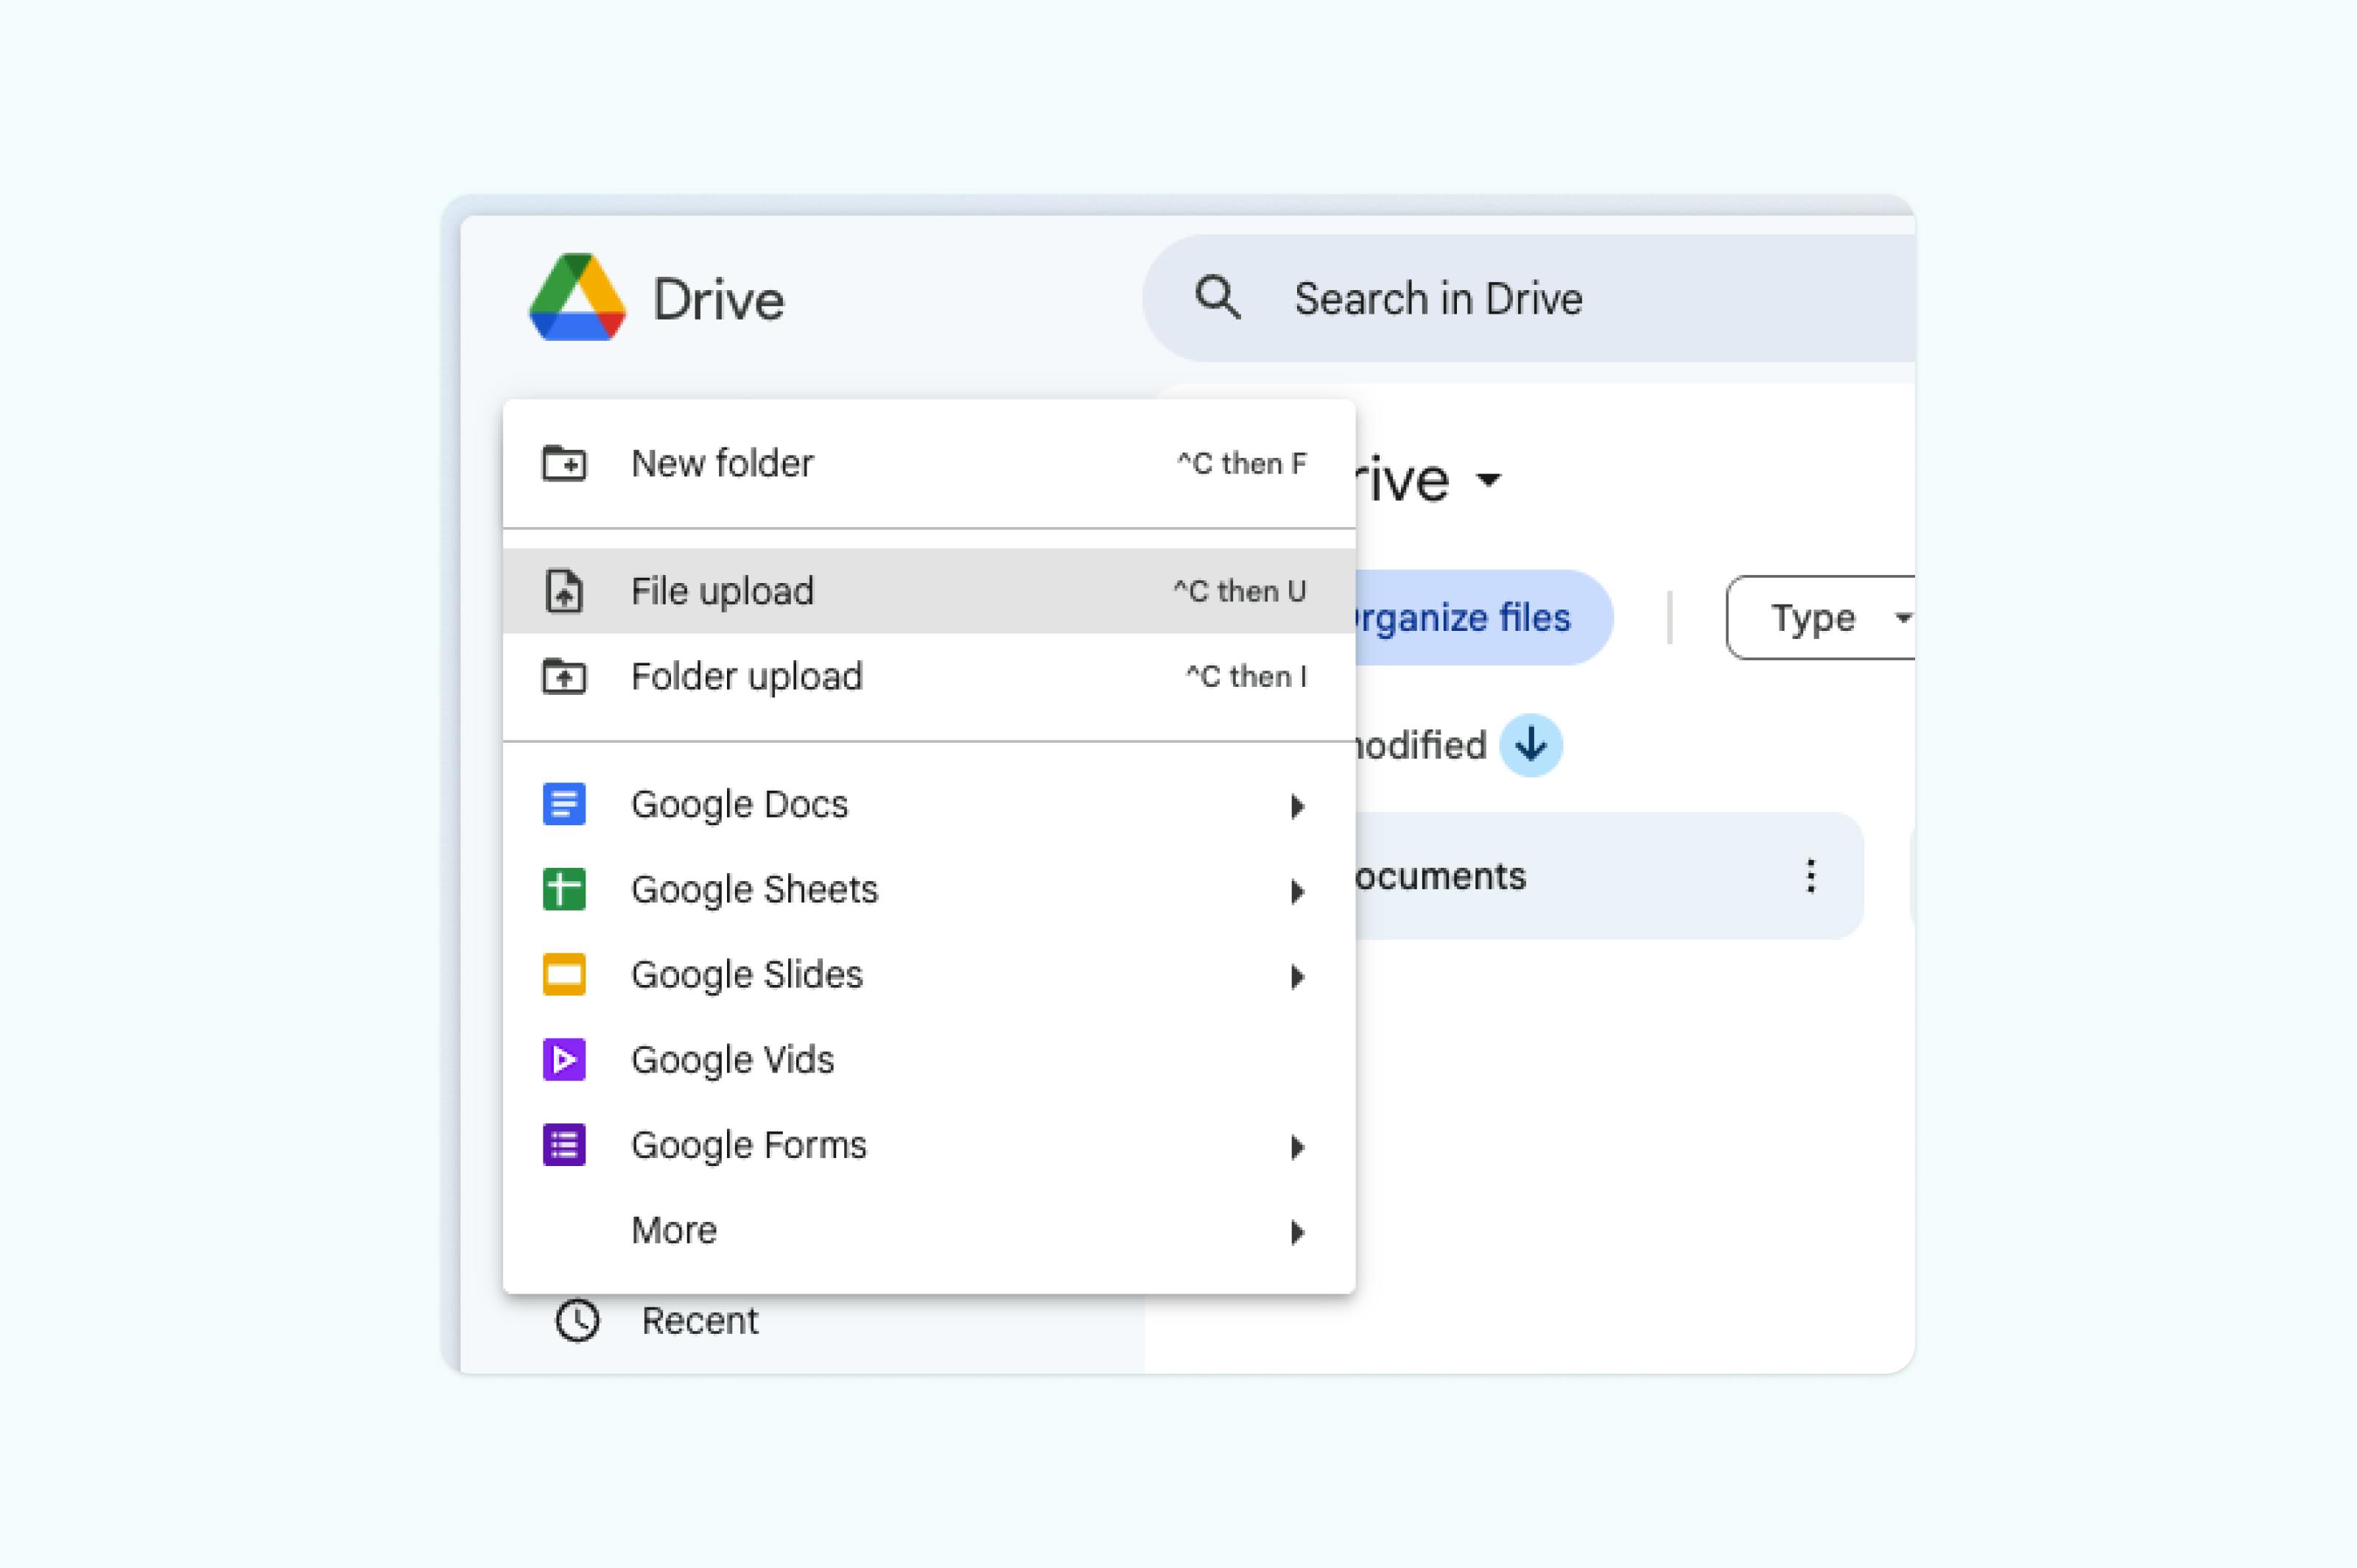Screen dimensions: 2357x1568
Task: Choose Google Vids menu entry
Action: pyautogui.click(x=732, y=1059)
